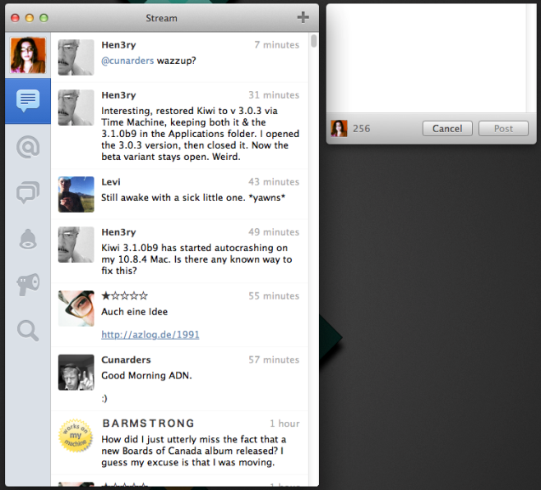The height and width of the screenshot is (490, 541).
Task: Click Levi's avatar photo
Action: (x=76, y=195)
